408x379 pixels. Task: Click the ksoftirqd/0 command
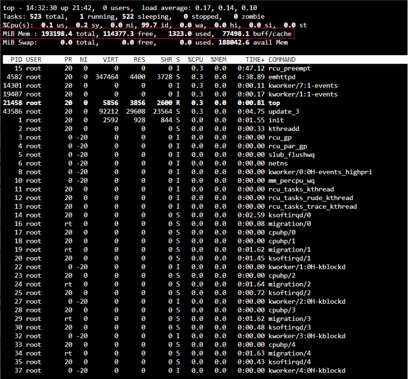pos(290,215)
